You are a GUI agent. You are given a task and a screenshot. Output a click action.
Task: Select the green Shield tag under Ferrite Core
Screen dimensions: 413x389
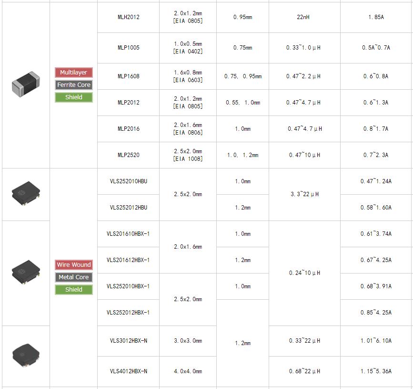point(74,97)
